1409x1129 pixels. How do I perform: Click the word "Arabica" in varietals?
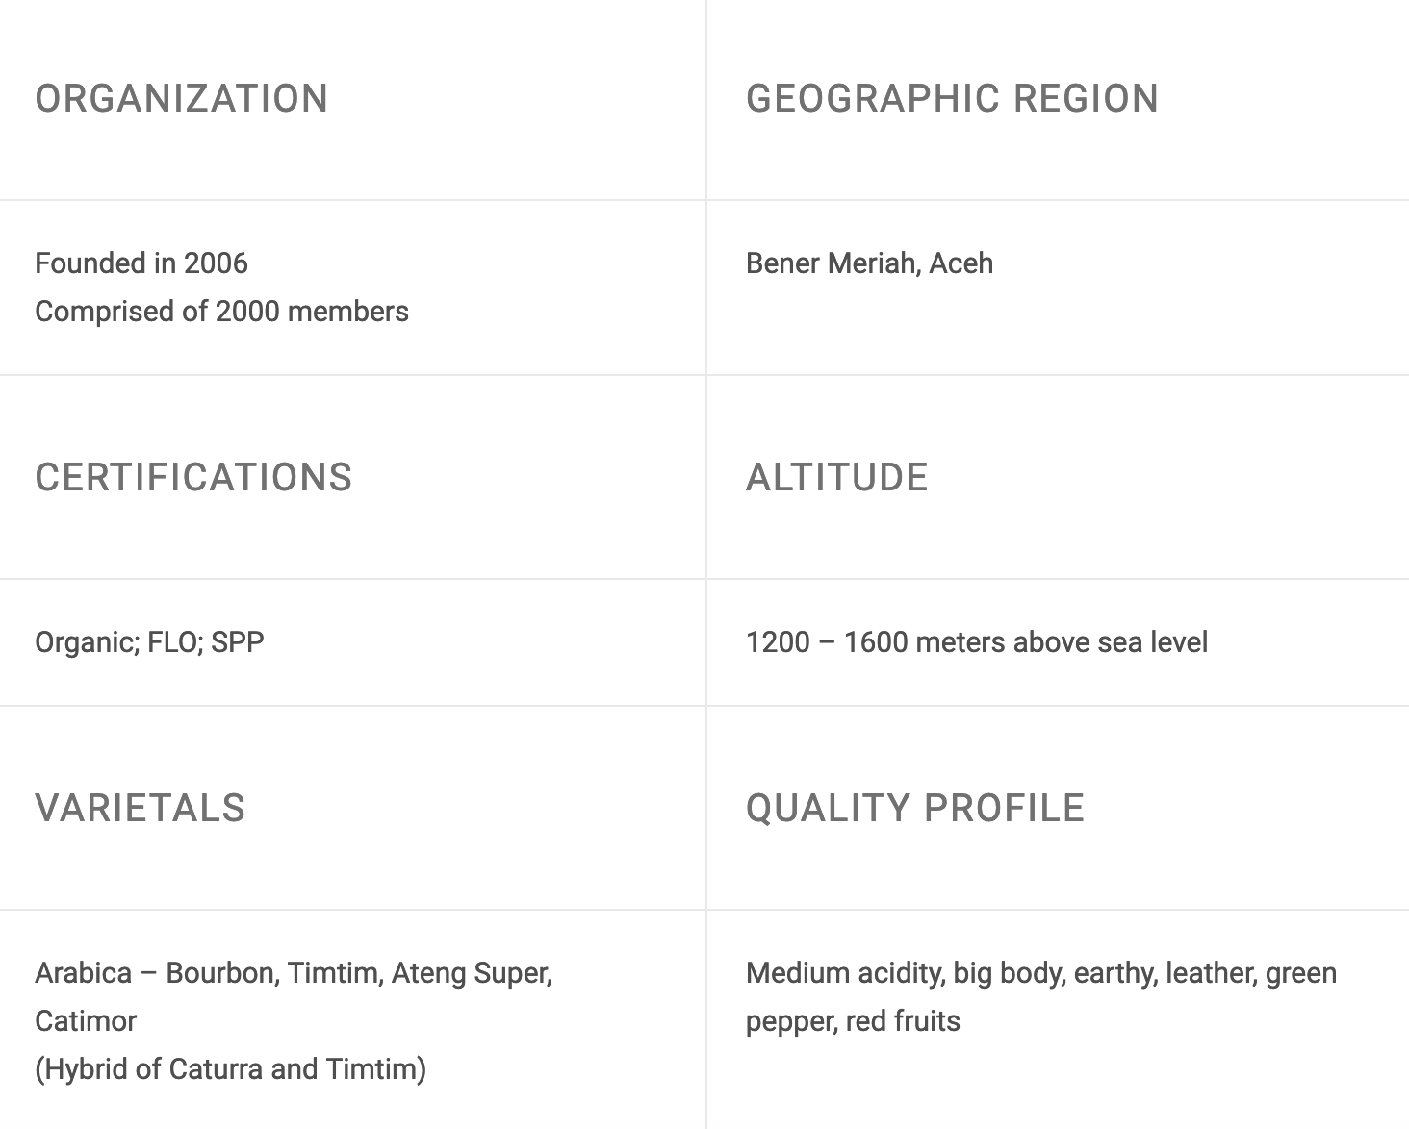point(83,973)
